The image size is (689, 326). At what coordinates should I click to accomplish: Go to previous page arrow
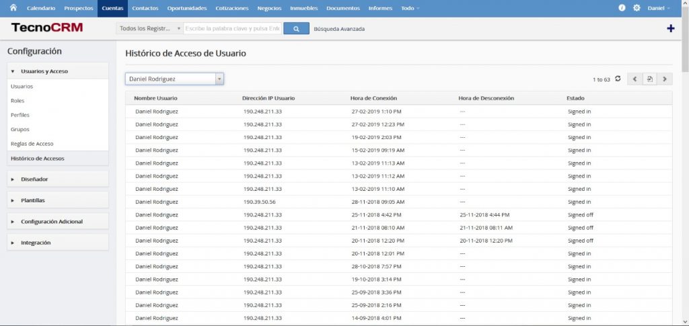[634, 79]
